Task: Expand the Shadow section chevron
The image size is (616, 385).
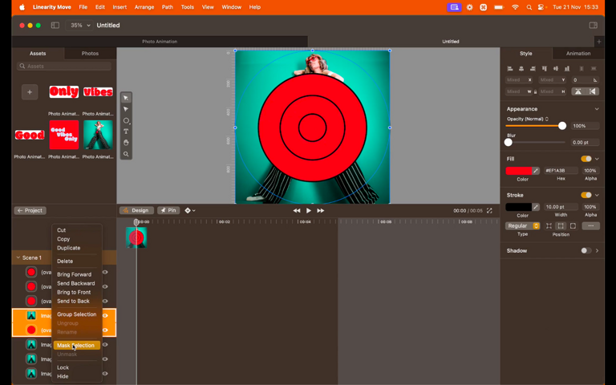Action: tap(597, 250)
